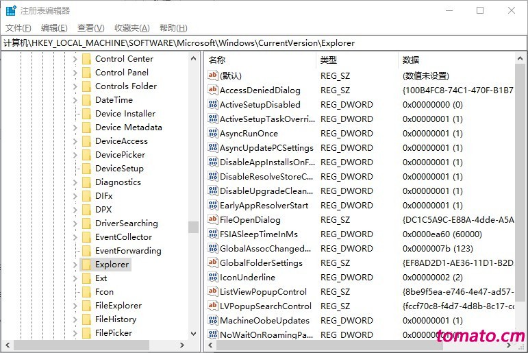This screenshot has width=528, height=353.
Task: Open the 帮助(H) menu
Action: (173, 28)
